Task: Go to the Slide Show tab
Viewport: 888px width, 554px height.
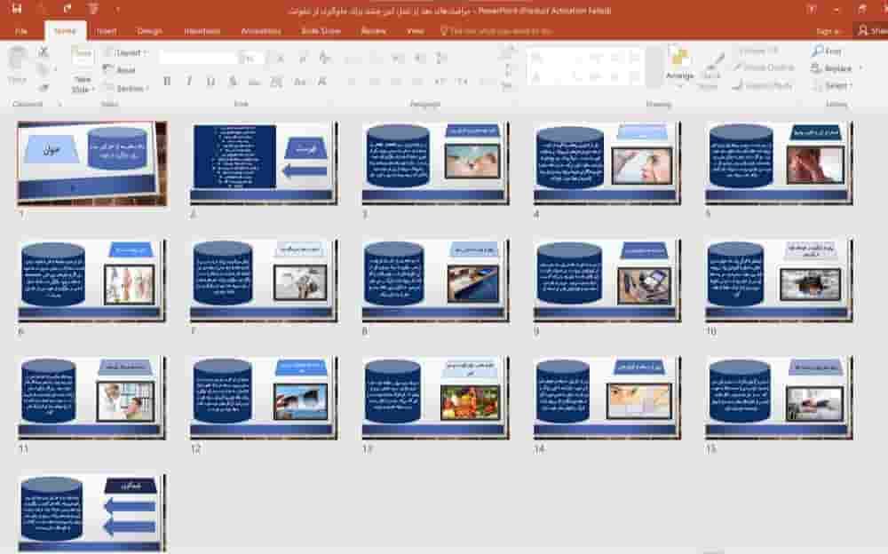Action: [321, 31]
